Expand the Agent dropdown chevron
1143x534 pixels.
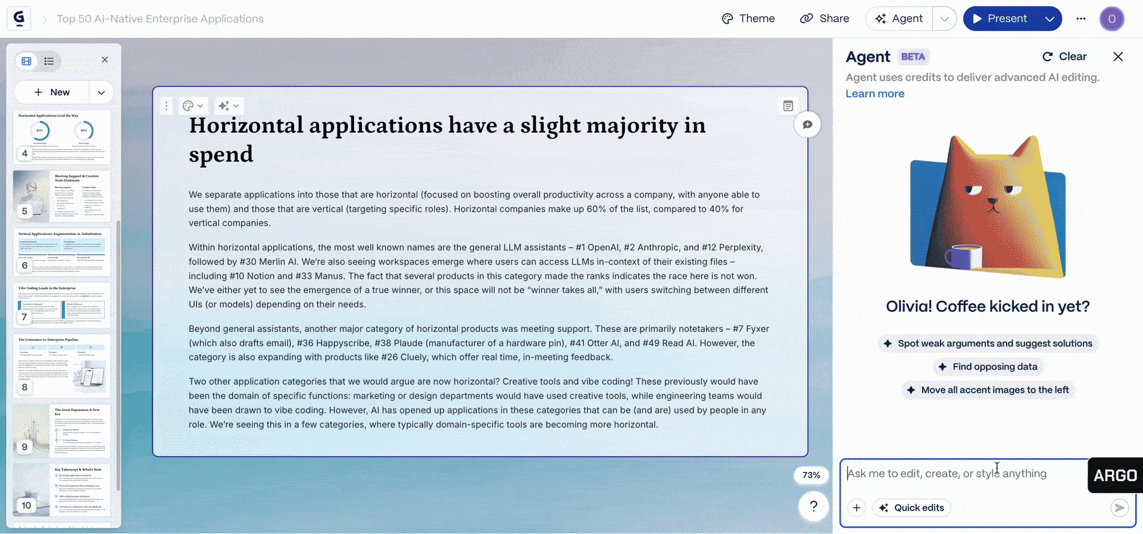[944, 19]
